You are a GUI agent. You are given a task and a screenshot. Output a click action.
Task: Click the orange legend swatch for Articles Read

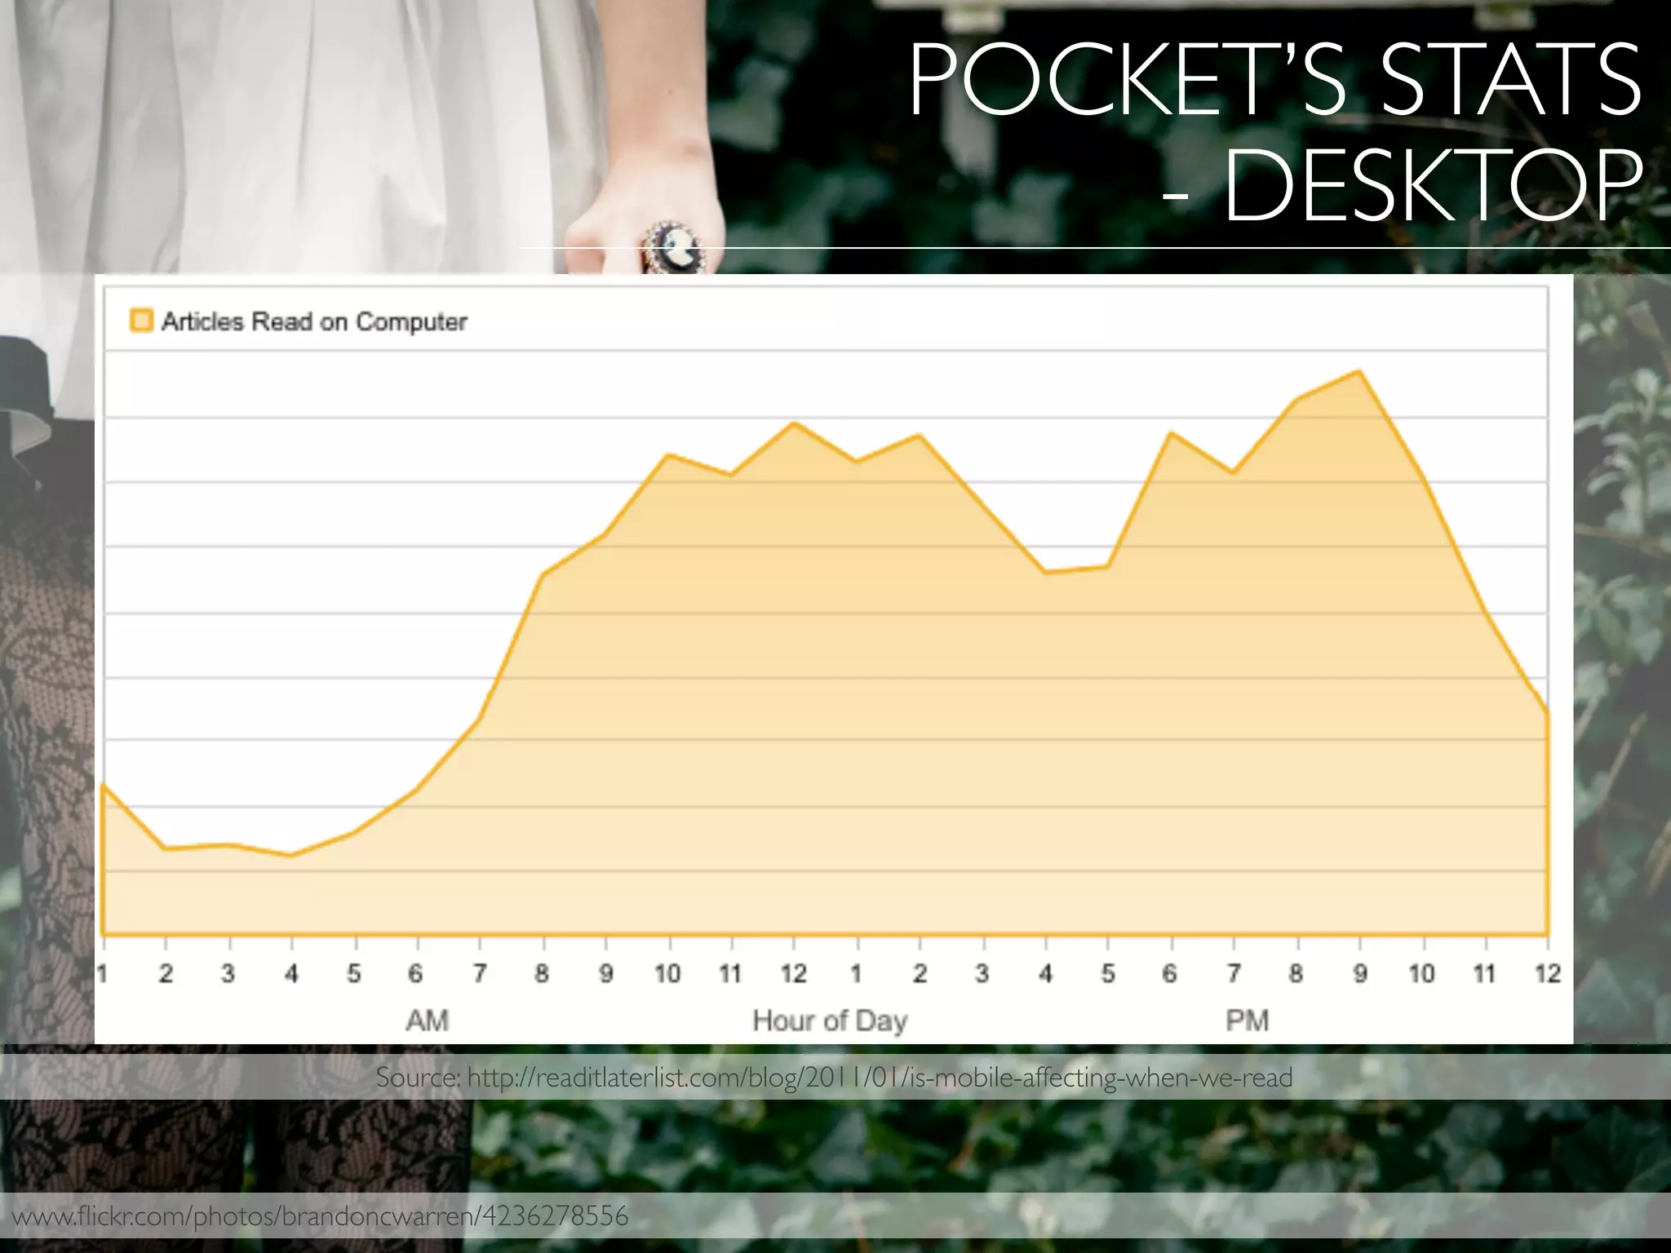pos(141,321)
